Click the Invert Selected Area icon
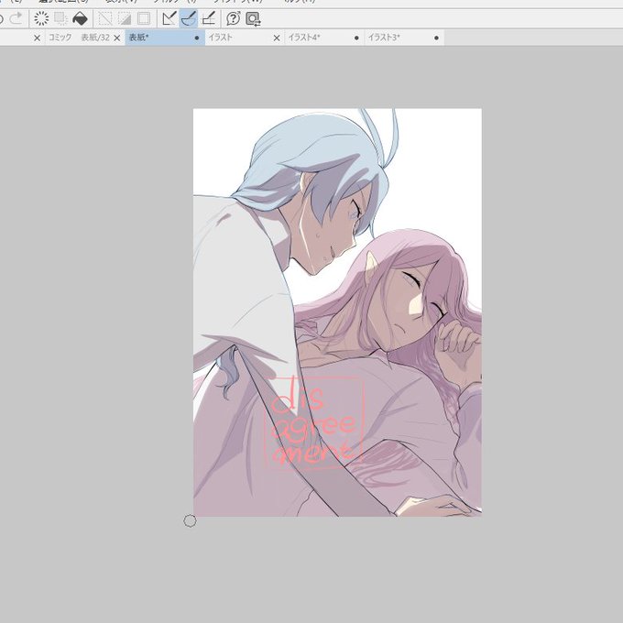The image size is (623, 623). click(125, 18)
